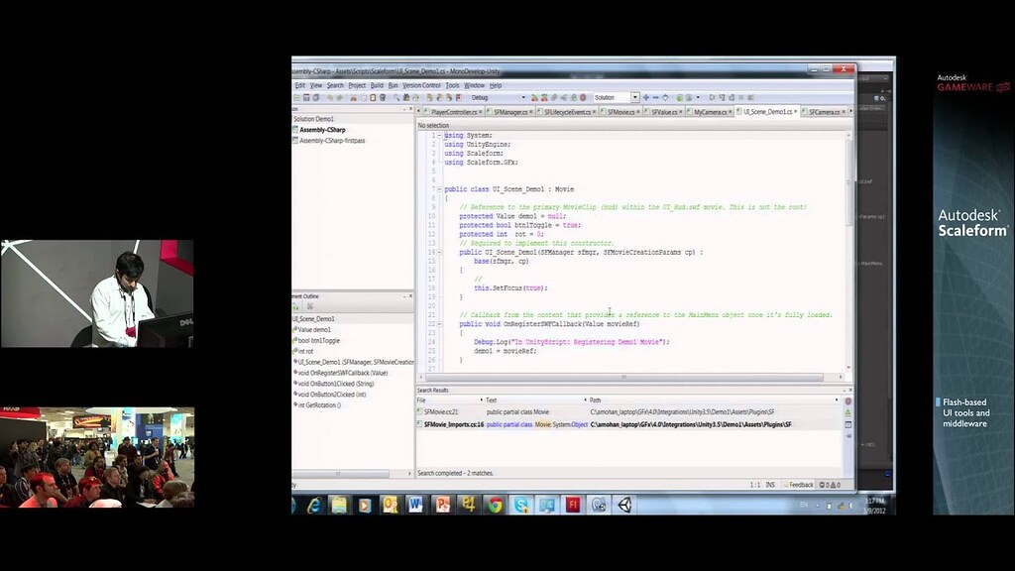
Task: Open the Search icon in the toolbar
Action: click(396, 96)
